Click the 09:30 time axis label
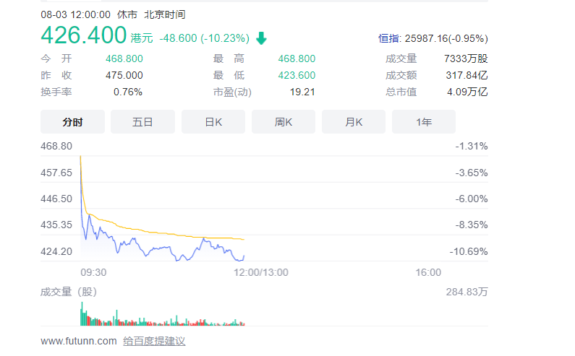Screen dimensions: 575x356 pos(93,272)
